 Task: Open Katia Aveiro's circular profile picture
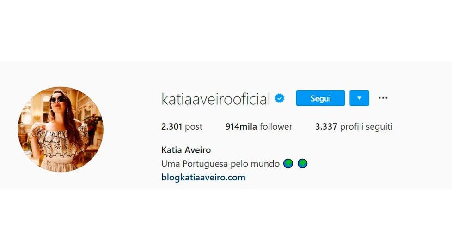pos(61,129)
